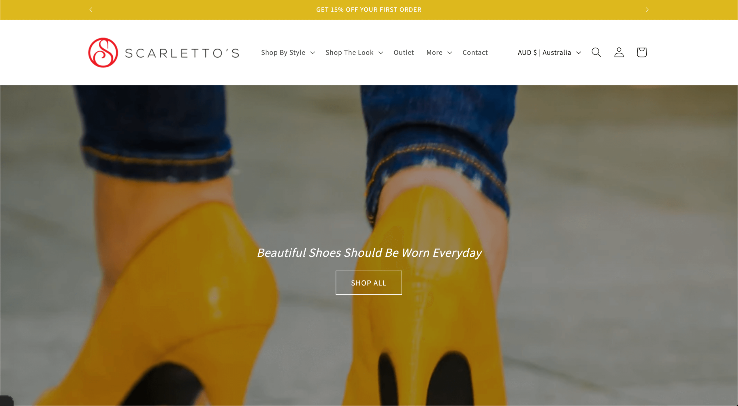This screenshot has height=406, width=738.
Task: Click the chevron beside More
Action: (449, 53)
